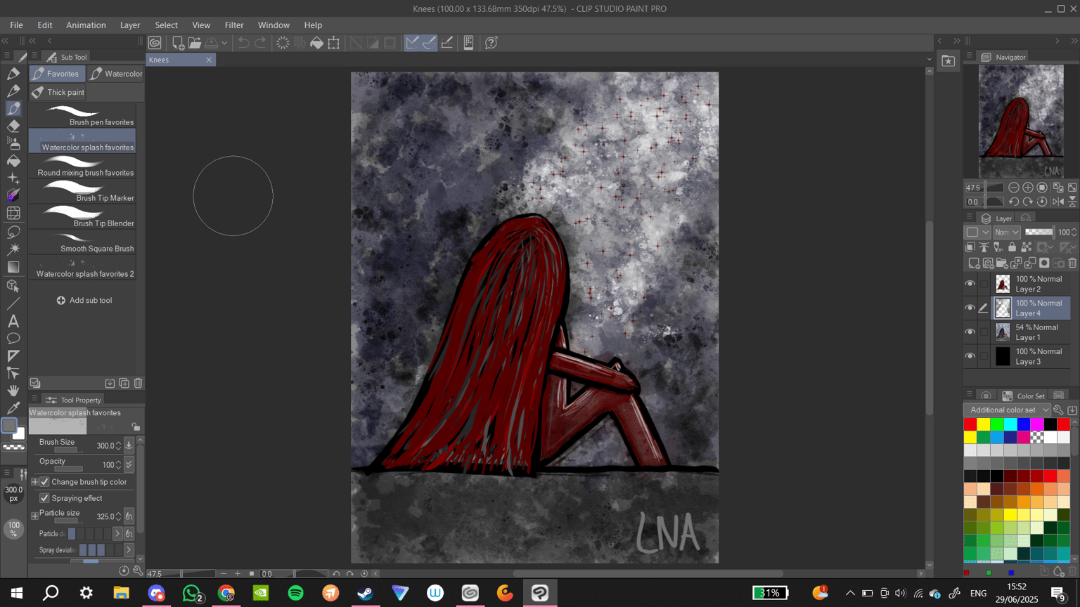Click the Open file folder icon
Viewport: 1080px width, 607px height.
(195, 43)
